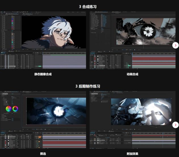This screenshot has width=179, height=157.
Task: Click the red layer bars in 动画合成 timeline
Action: click(153, 61)
